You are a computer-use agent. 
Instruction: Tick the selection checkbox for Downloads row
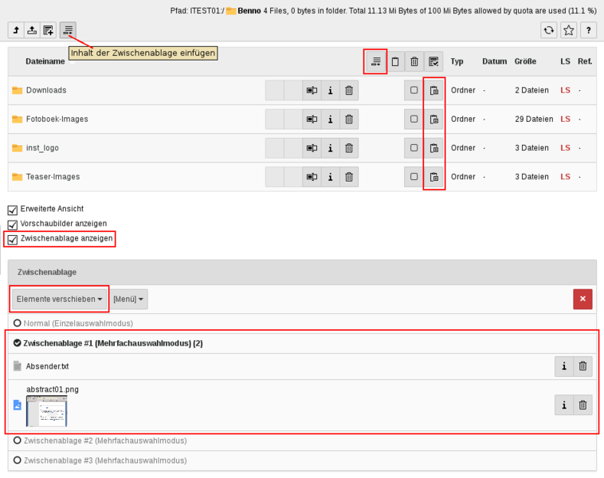[414, 91]
